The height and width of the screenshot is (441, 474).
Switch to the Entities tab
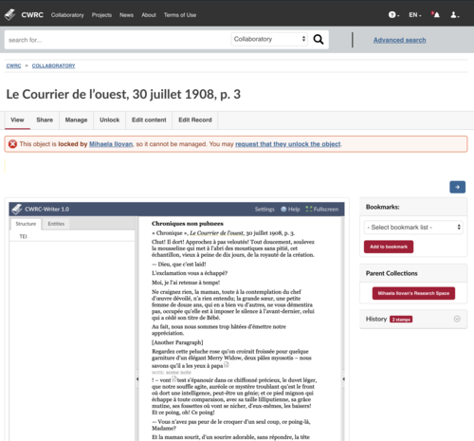click(56, 224)
